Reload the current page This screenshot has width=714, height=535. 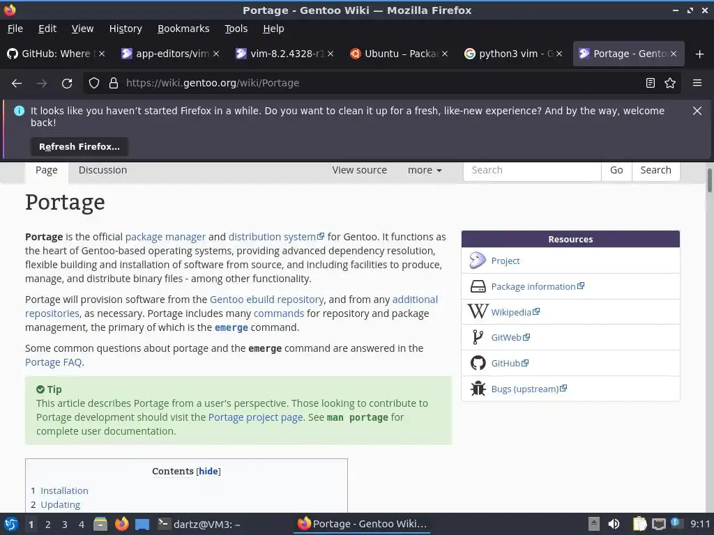click(x=67, y=84)
